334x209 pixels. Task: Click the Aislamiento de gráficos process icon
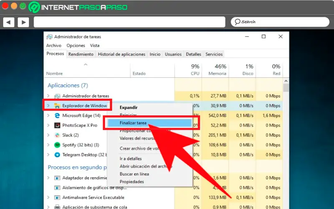pyautogui.click(x=57, y=188)
